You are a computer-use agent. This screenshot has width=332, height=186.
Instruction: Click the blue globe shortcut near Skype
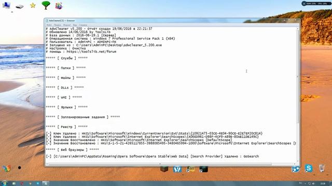click(295, 169)
